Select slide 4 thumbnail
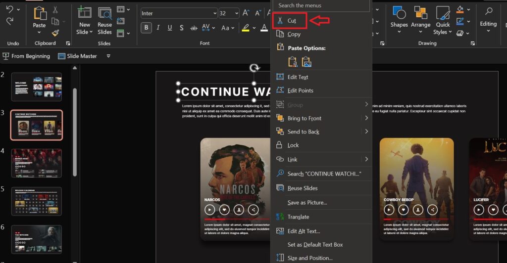Screen dimensions: 507x263 coord(37,163)
